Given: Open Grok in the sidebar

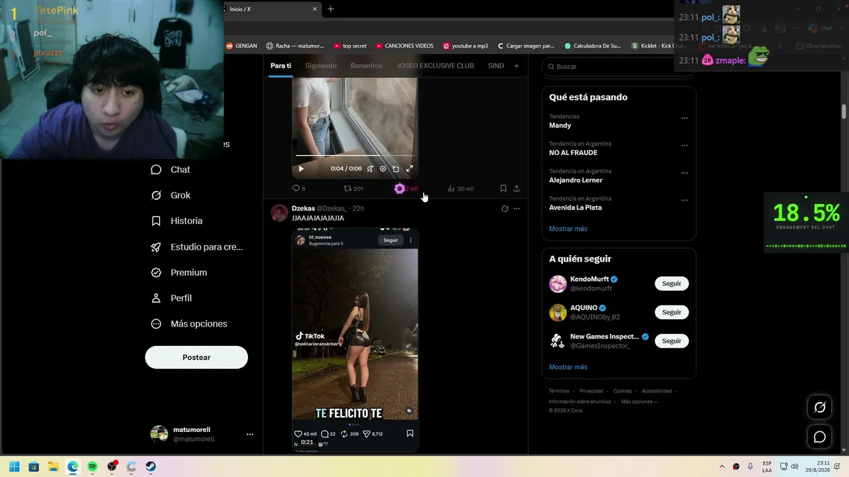Looking at the screenshot, I should [170, 195].
